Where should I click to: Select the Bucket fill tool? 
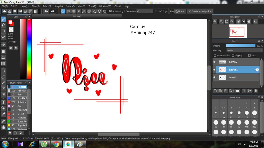pos(3,58)
